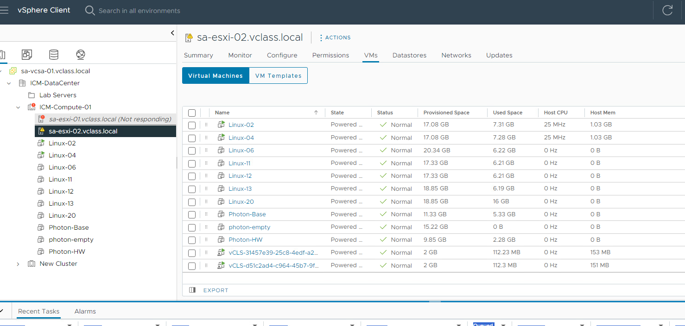Switch to the Alarms tab
This screenshot has width=685, height=326.
[x=85, y=311]
